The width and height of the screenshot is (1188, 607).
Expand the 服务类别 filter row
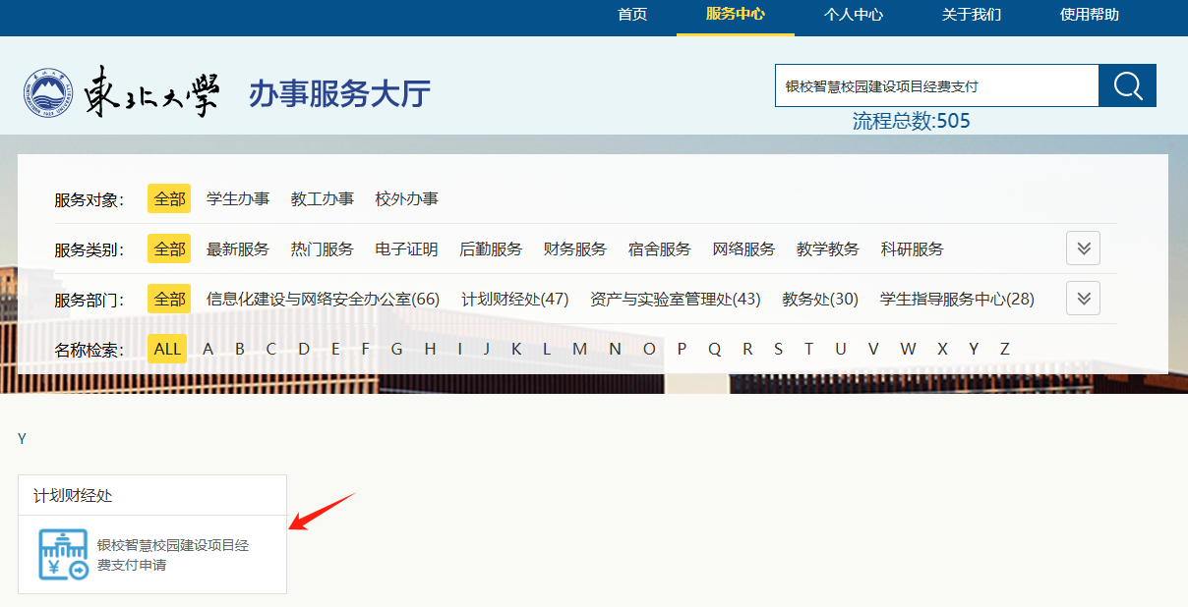(1083, 248)
